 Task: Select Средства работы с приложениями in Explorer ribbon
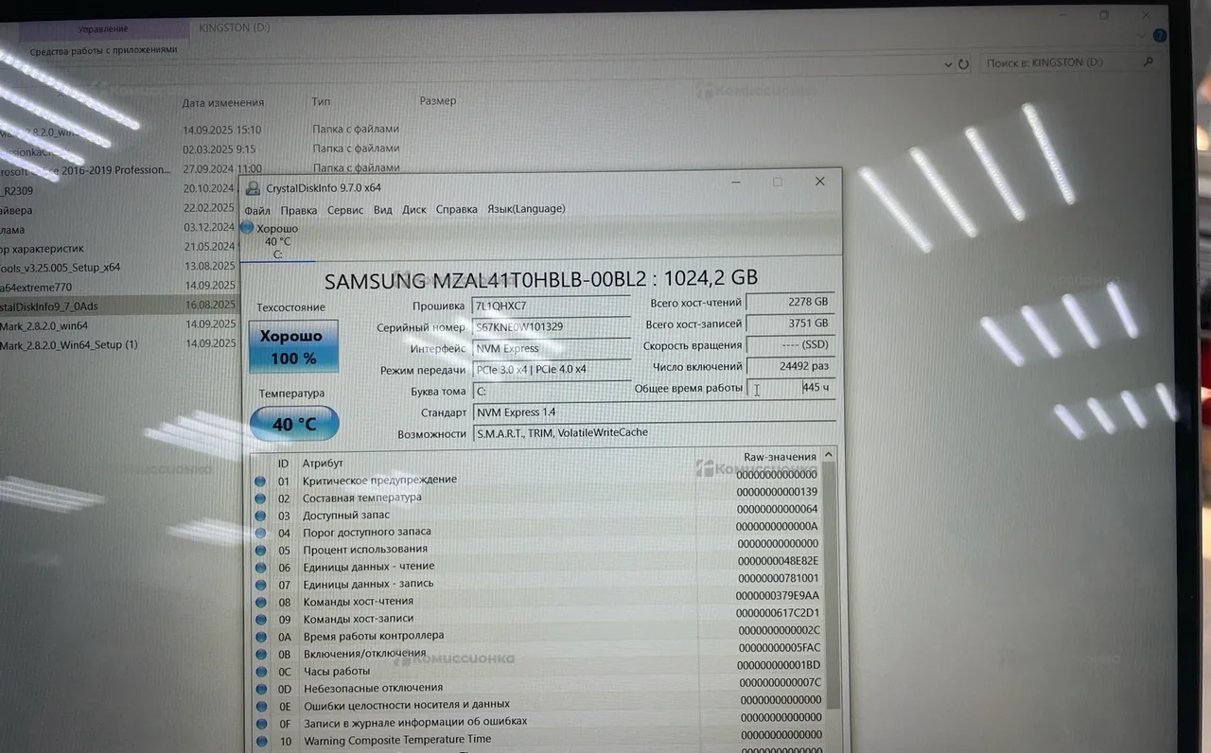tap(103, 50)
